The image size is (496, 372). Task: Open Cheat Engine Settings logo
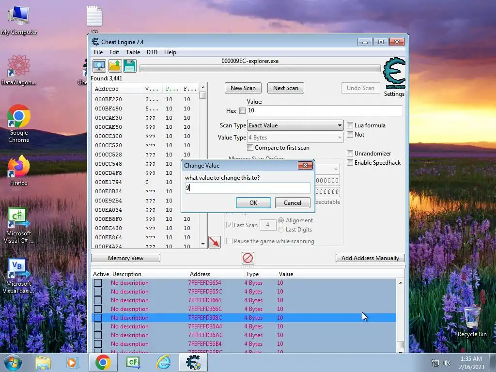(x=394, y=74)
